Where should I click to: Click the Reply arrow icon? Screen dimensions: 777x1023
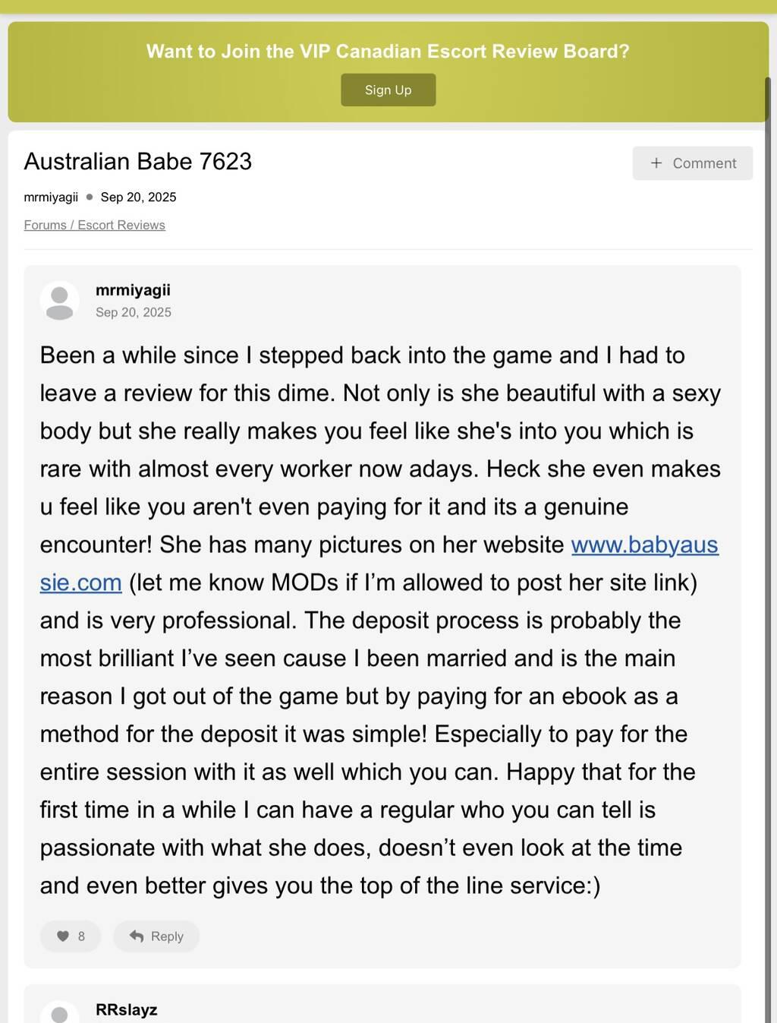[137, 936]
